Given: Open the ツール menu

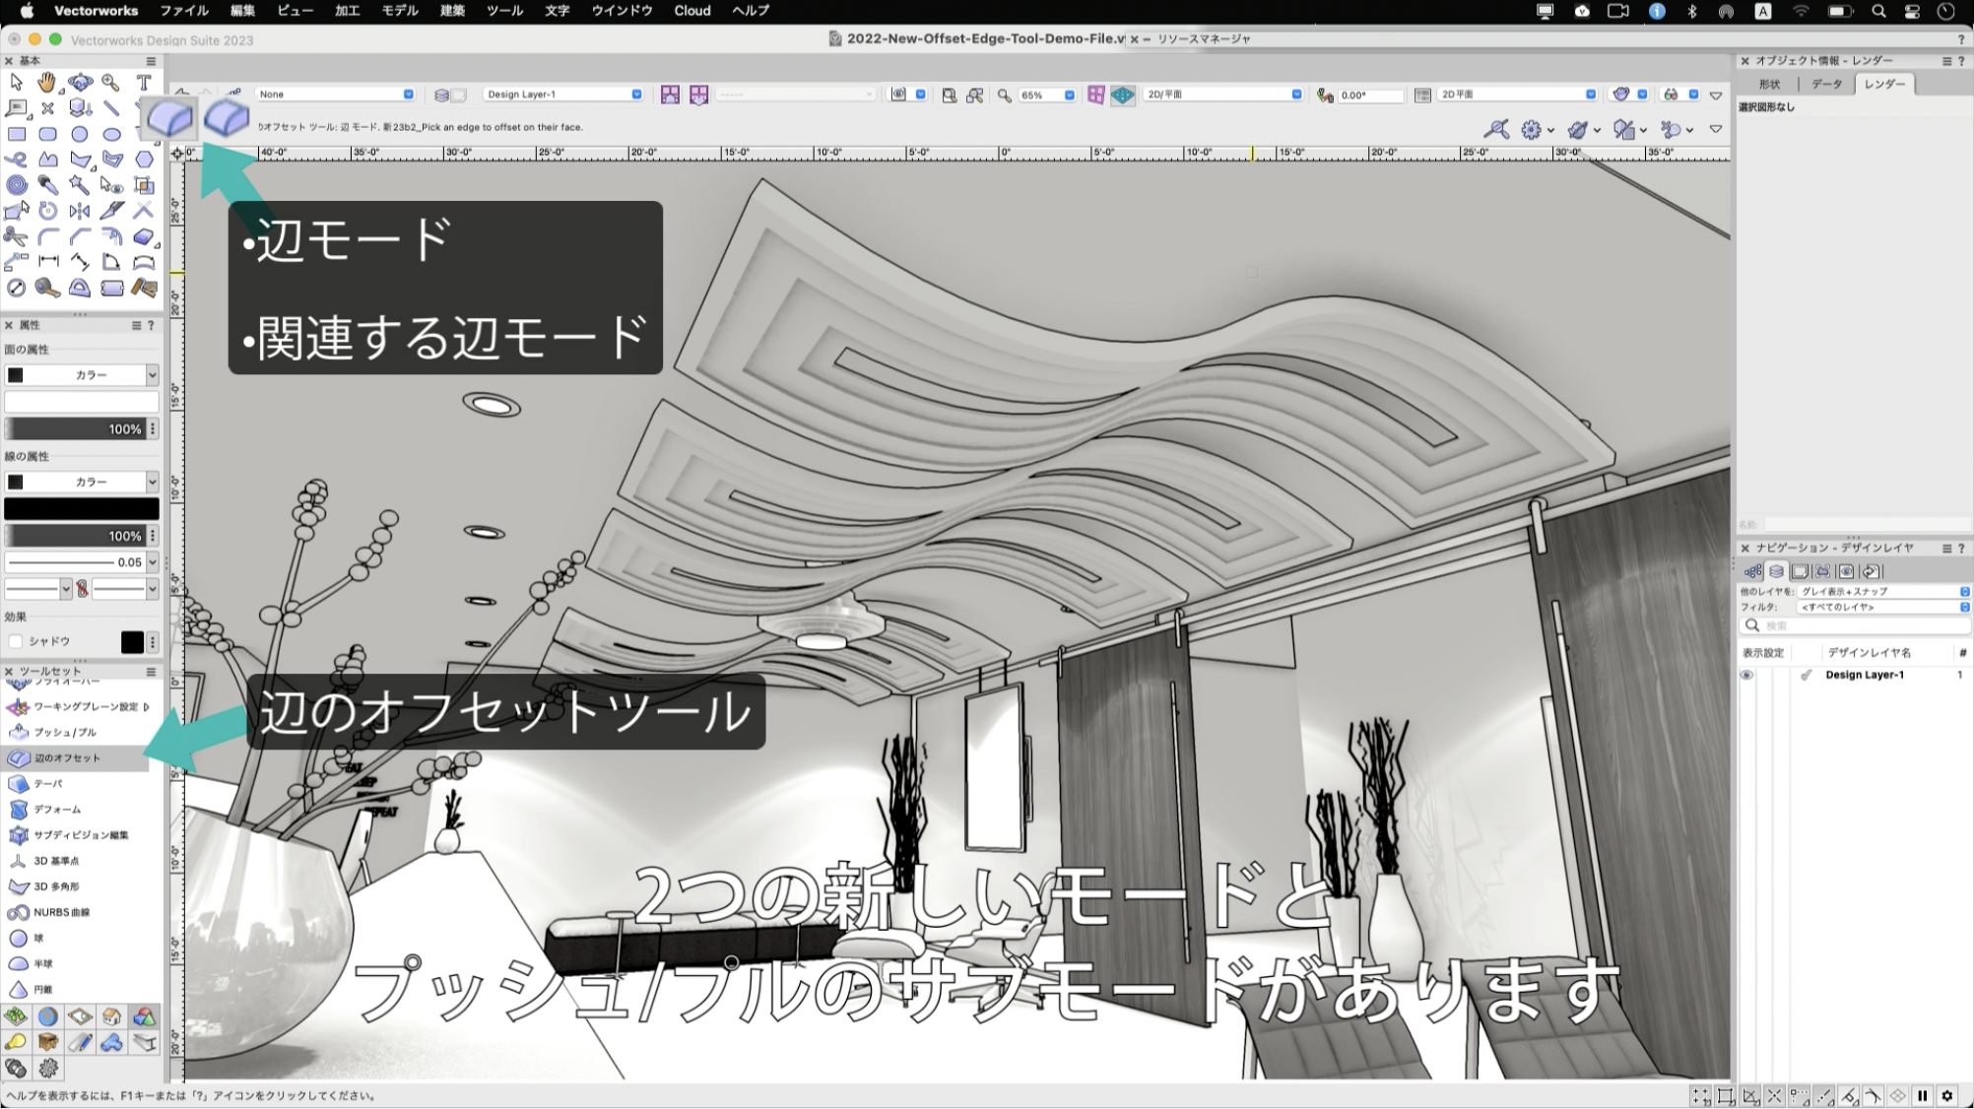Looking at the screenshot, I should (x=504, y=11).
